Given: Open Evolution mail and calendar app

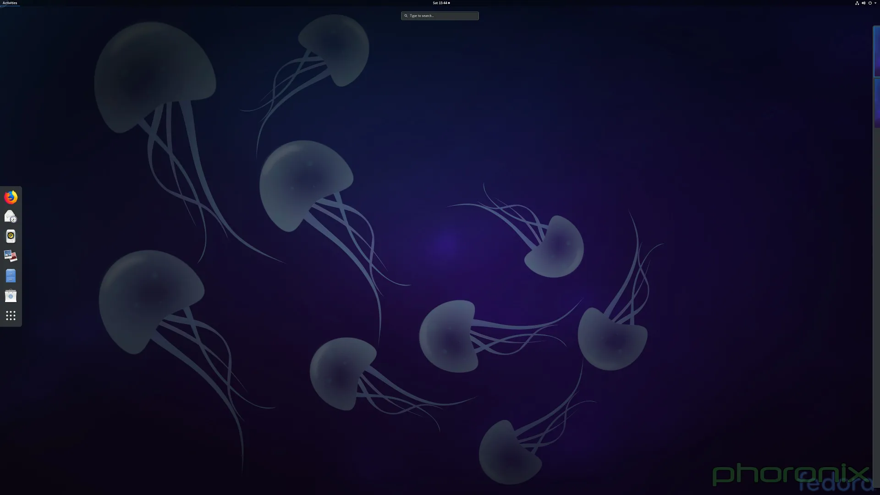Looking at the screenshot, I should click(11, 216).
